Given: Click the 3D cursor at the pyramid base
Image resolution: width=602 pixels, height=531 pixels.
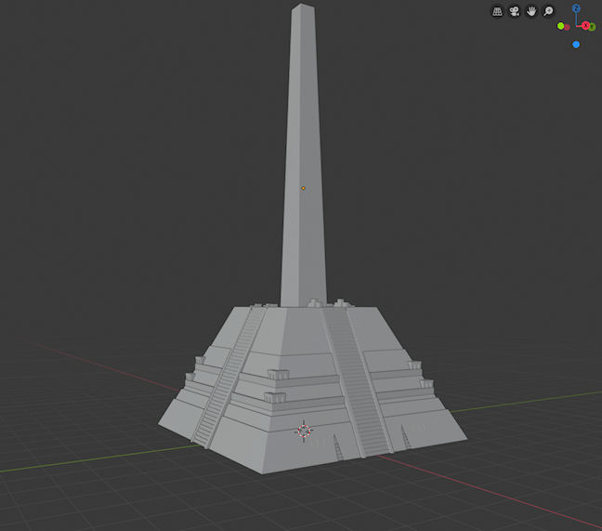Looking at the screenshot, I should point(304,431).
